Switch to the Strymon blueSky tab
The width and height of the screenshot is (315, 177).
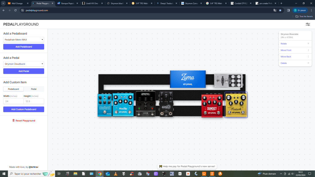pyautogui.click(x=117, y=3)
